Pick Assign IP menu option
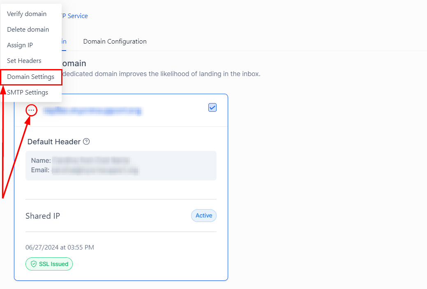Image resolution: width=427 pixels, height=289 pixels. 20,45
